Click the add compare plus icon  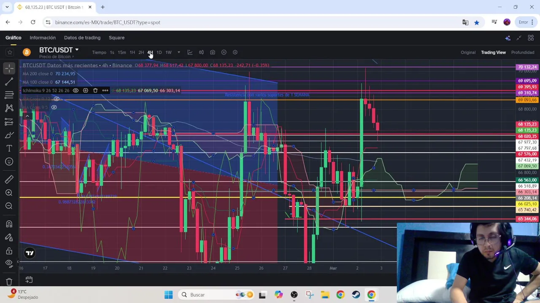pyautogui.click(x=224, y=52)
